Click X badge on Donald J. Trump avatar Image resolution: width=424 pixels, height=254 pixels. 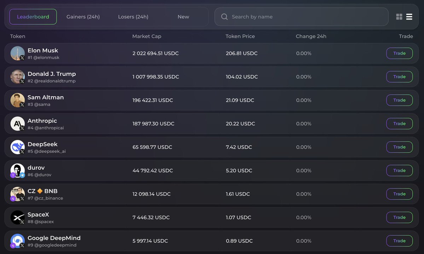(22, 81)
